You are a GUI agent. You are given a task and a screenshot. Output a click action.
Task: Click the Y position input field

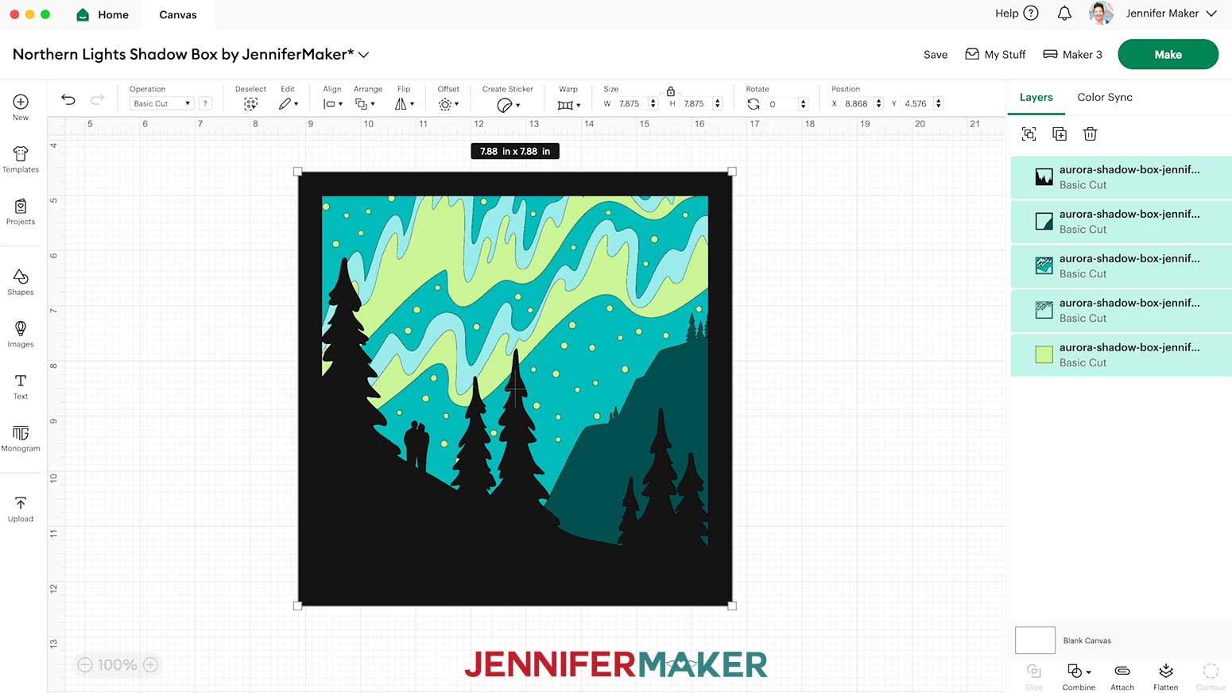(x=917, y=103)
